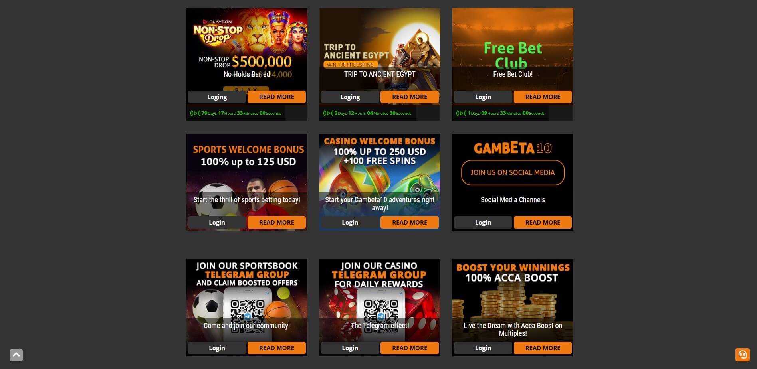Click Loging button under Trip to Ancient Egypt

pos(350,97)
